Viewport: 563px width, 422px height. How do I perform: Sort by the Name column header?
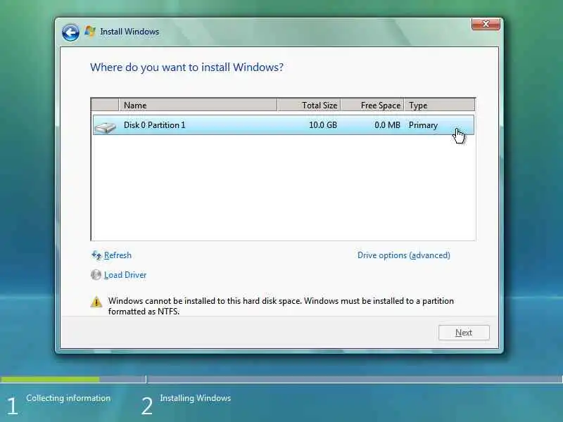click(x=198, y=105)
